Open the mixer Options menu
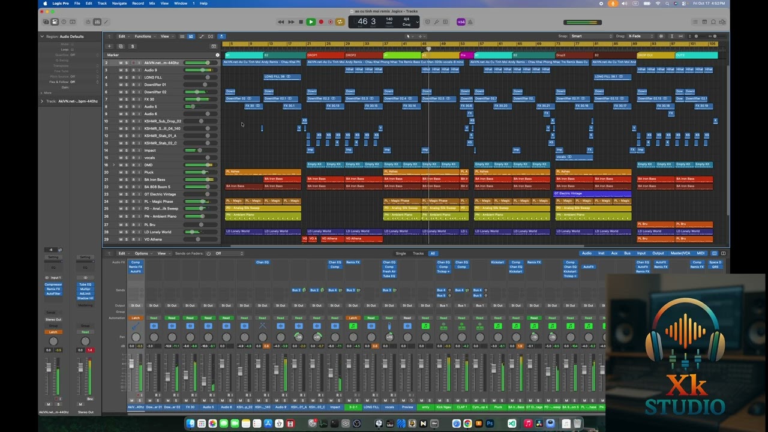This screenshot has width=768, height=432. (x=142, y=253)
